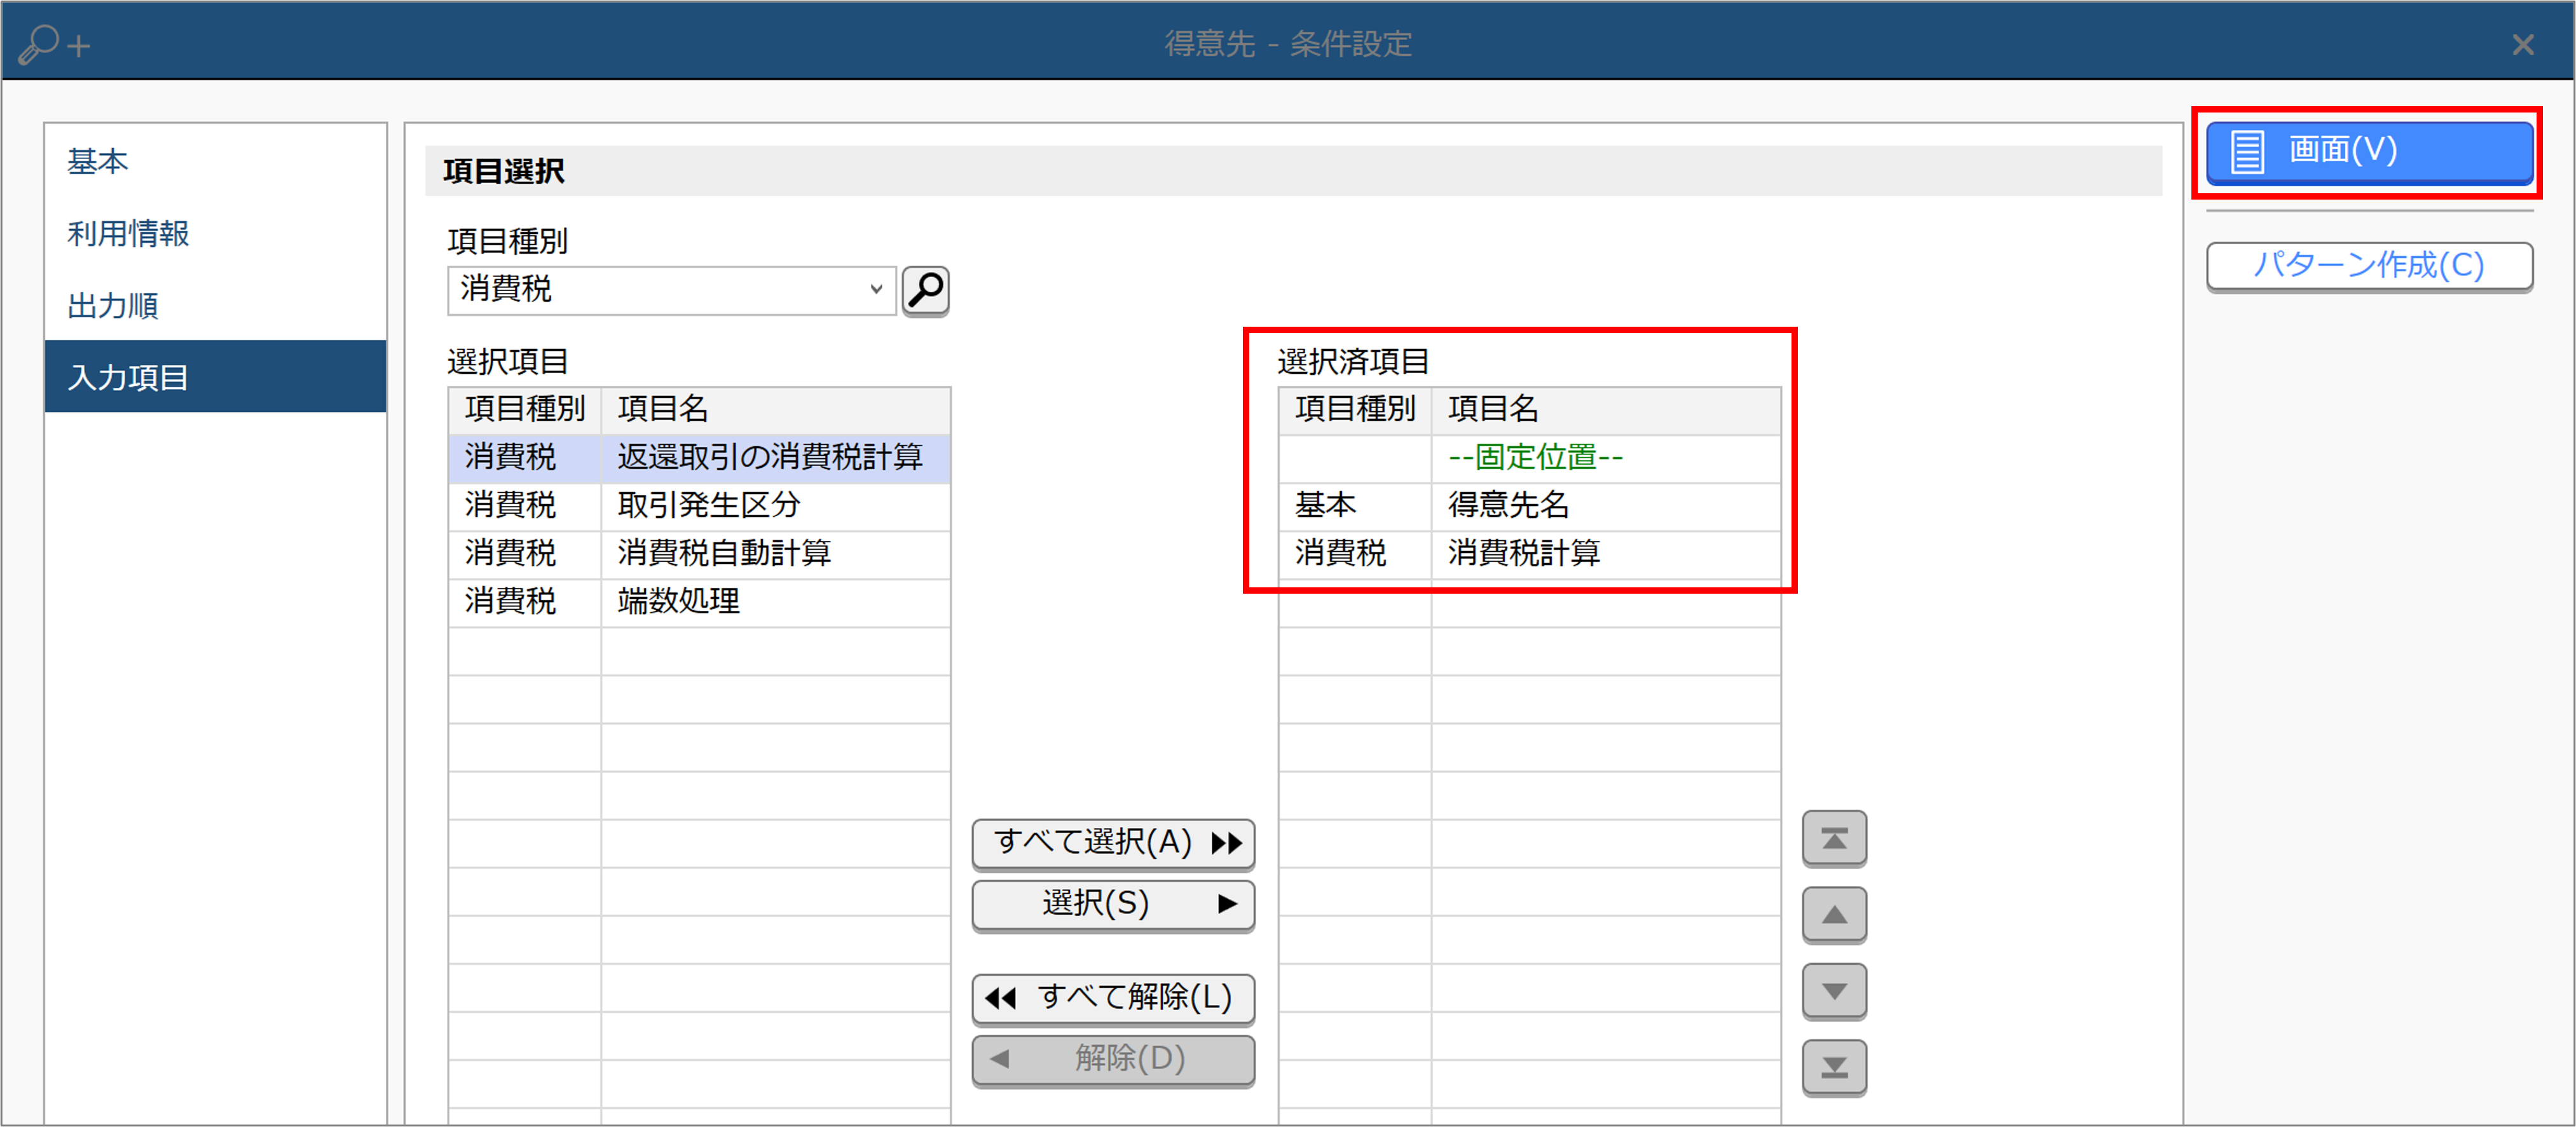2576x1127 pixels.
Task: Click 項目名 header in 選択項目 table
Action: click(775, 410)
